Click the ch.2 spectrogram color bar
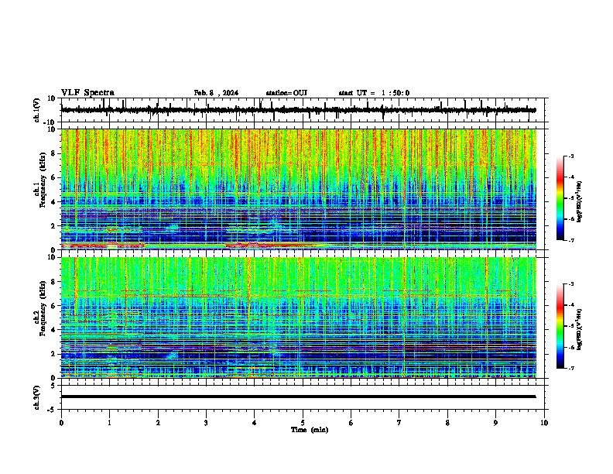613x474 pixels. 560,326
